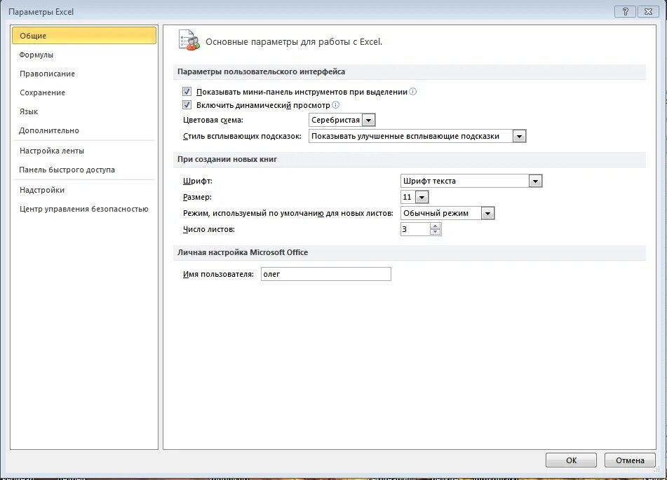
Task: Select the Надстройки category
Action: pos(84,190)
